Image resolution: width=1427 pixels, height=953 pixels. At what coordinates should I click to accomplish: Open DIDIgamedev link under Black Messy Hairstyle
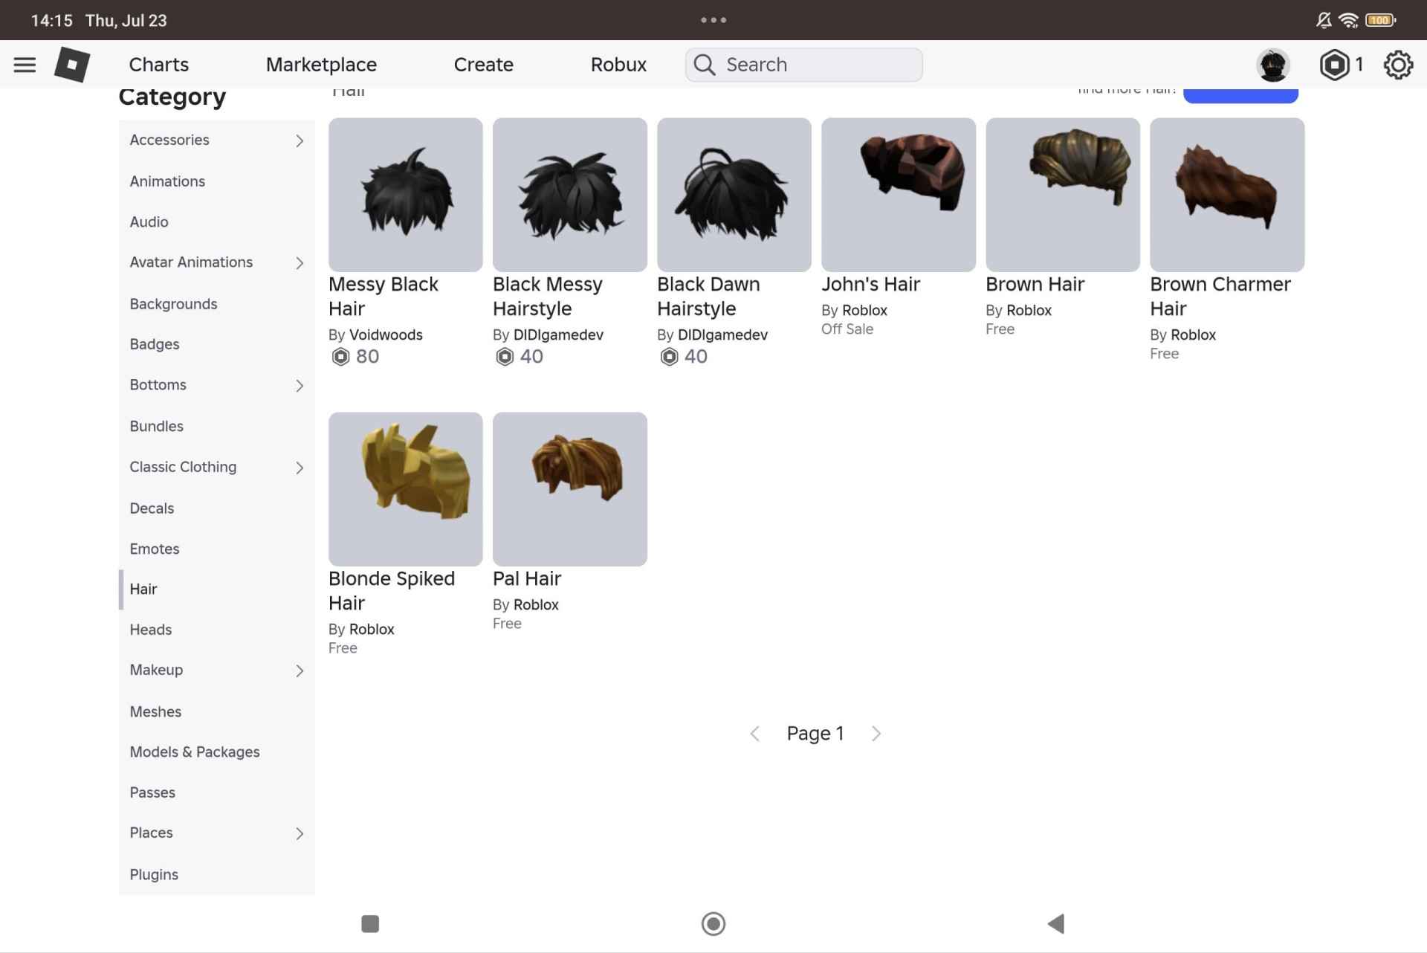coord(558,335)
